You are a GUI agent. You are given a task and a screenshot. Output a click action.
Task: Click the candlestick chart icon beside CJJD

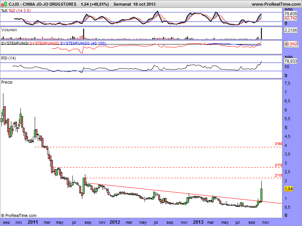(x=4, y=4)
